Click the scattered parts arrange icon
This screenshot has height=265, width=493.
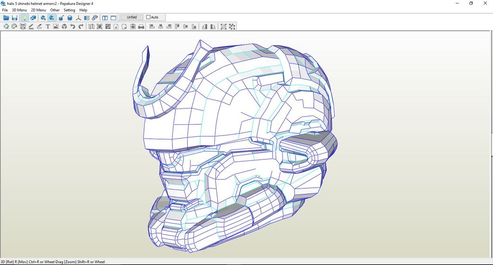[x=99, y=27]
